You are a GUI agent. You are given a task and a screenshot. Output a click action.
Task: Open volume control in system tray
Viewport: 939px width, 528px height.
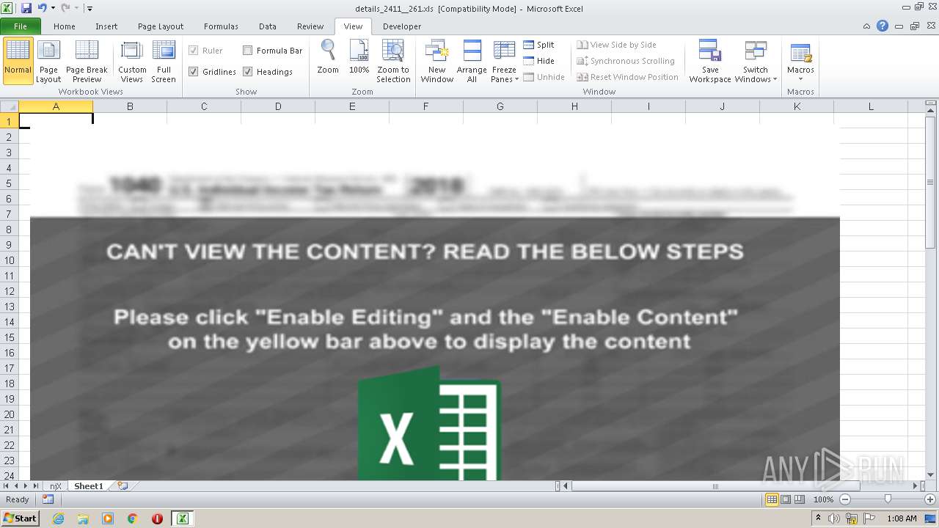(x=836, y=518)
